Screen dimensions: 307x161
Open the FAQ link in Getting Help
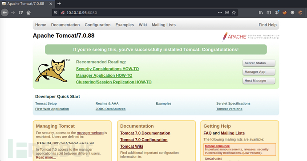[x=207, y=133]
